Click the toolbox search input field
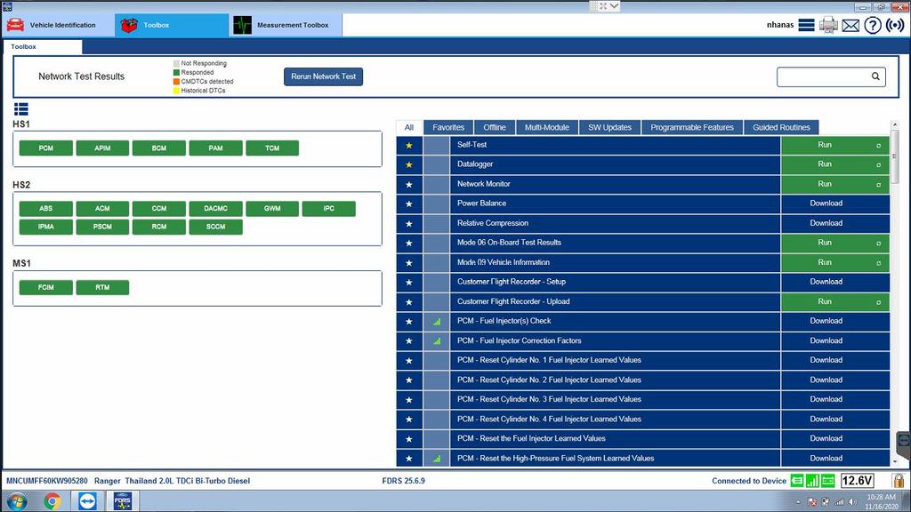The image size is (911, 512). tap(823, 76)
